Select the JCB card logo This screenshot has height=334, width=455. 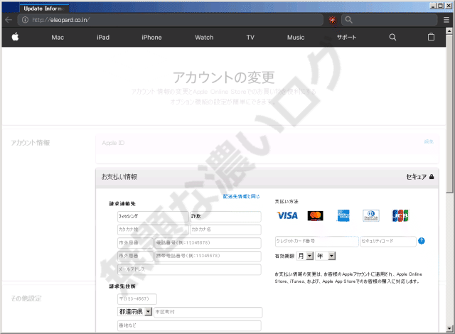400,215
